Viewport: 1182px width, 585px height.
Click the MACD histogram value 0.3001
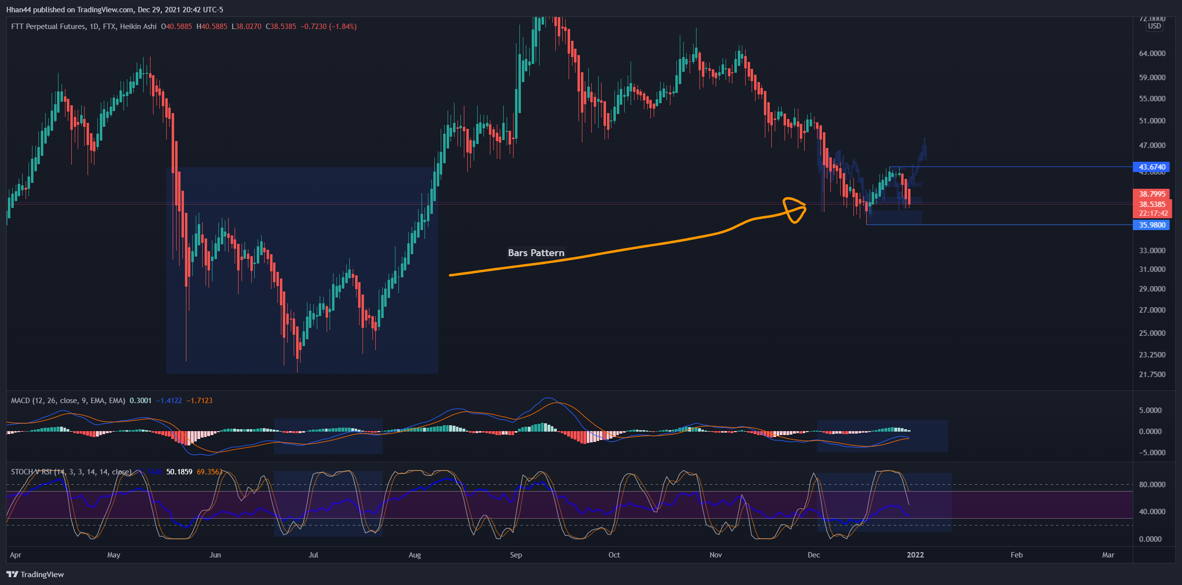coord(140,401)
